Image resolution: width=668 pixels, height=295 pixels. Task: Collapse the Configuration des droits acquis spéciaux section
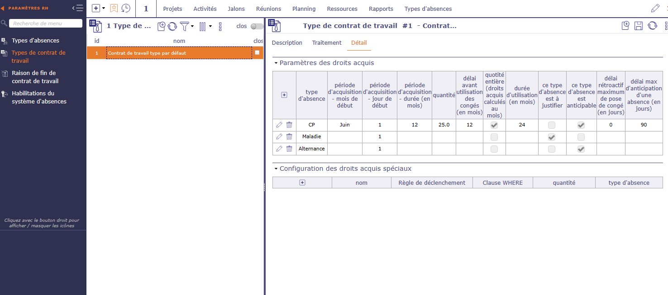coord(276,169)
